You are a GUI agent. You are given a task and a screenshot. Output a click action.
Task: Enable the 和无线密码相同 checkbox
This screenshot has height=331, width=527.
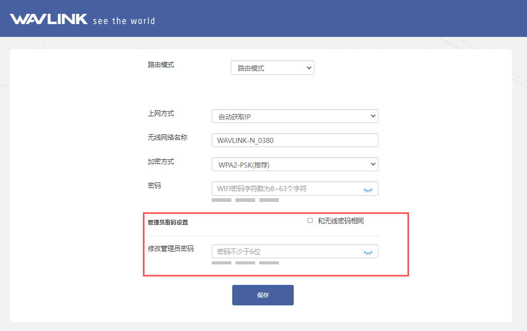[310, 221]
